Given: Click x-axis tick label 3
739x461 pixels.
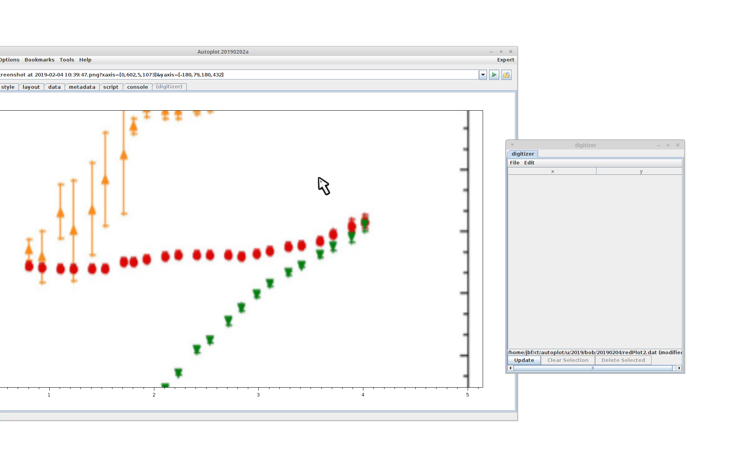Looking at the screenshot, I should pyautogui.click(x=258, y=395).
